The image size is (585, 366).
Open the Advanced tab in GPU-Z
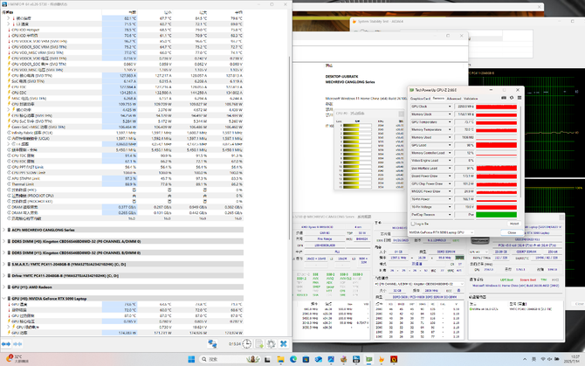pos(455,99)
